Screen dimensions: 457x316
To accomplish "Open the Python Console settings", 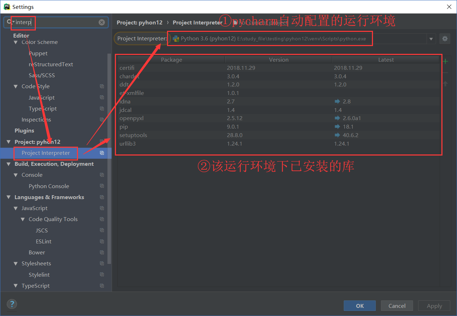I will point(49,186).
